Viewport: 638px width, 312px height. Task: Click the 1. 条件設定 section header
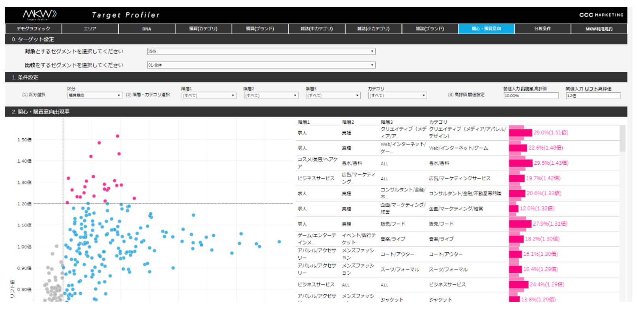click(x=316, y=77)
